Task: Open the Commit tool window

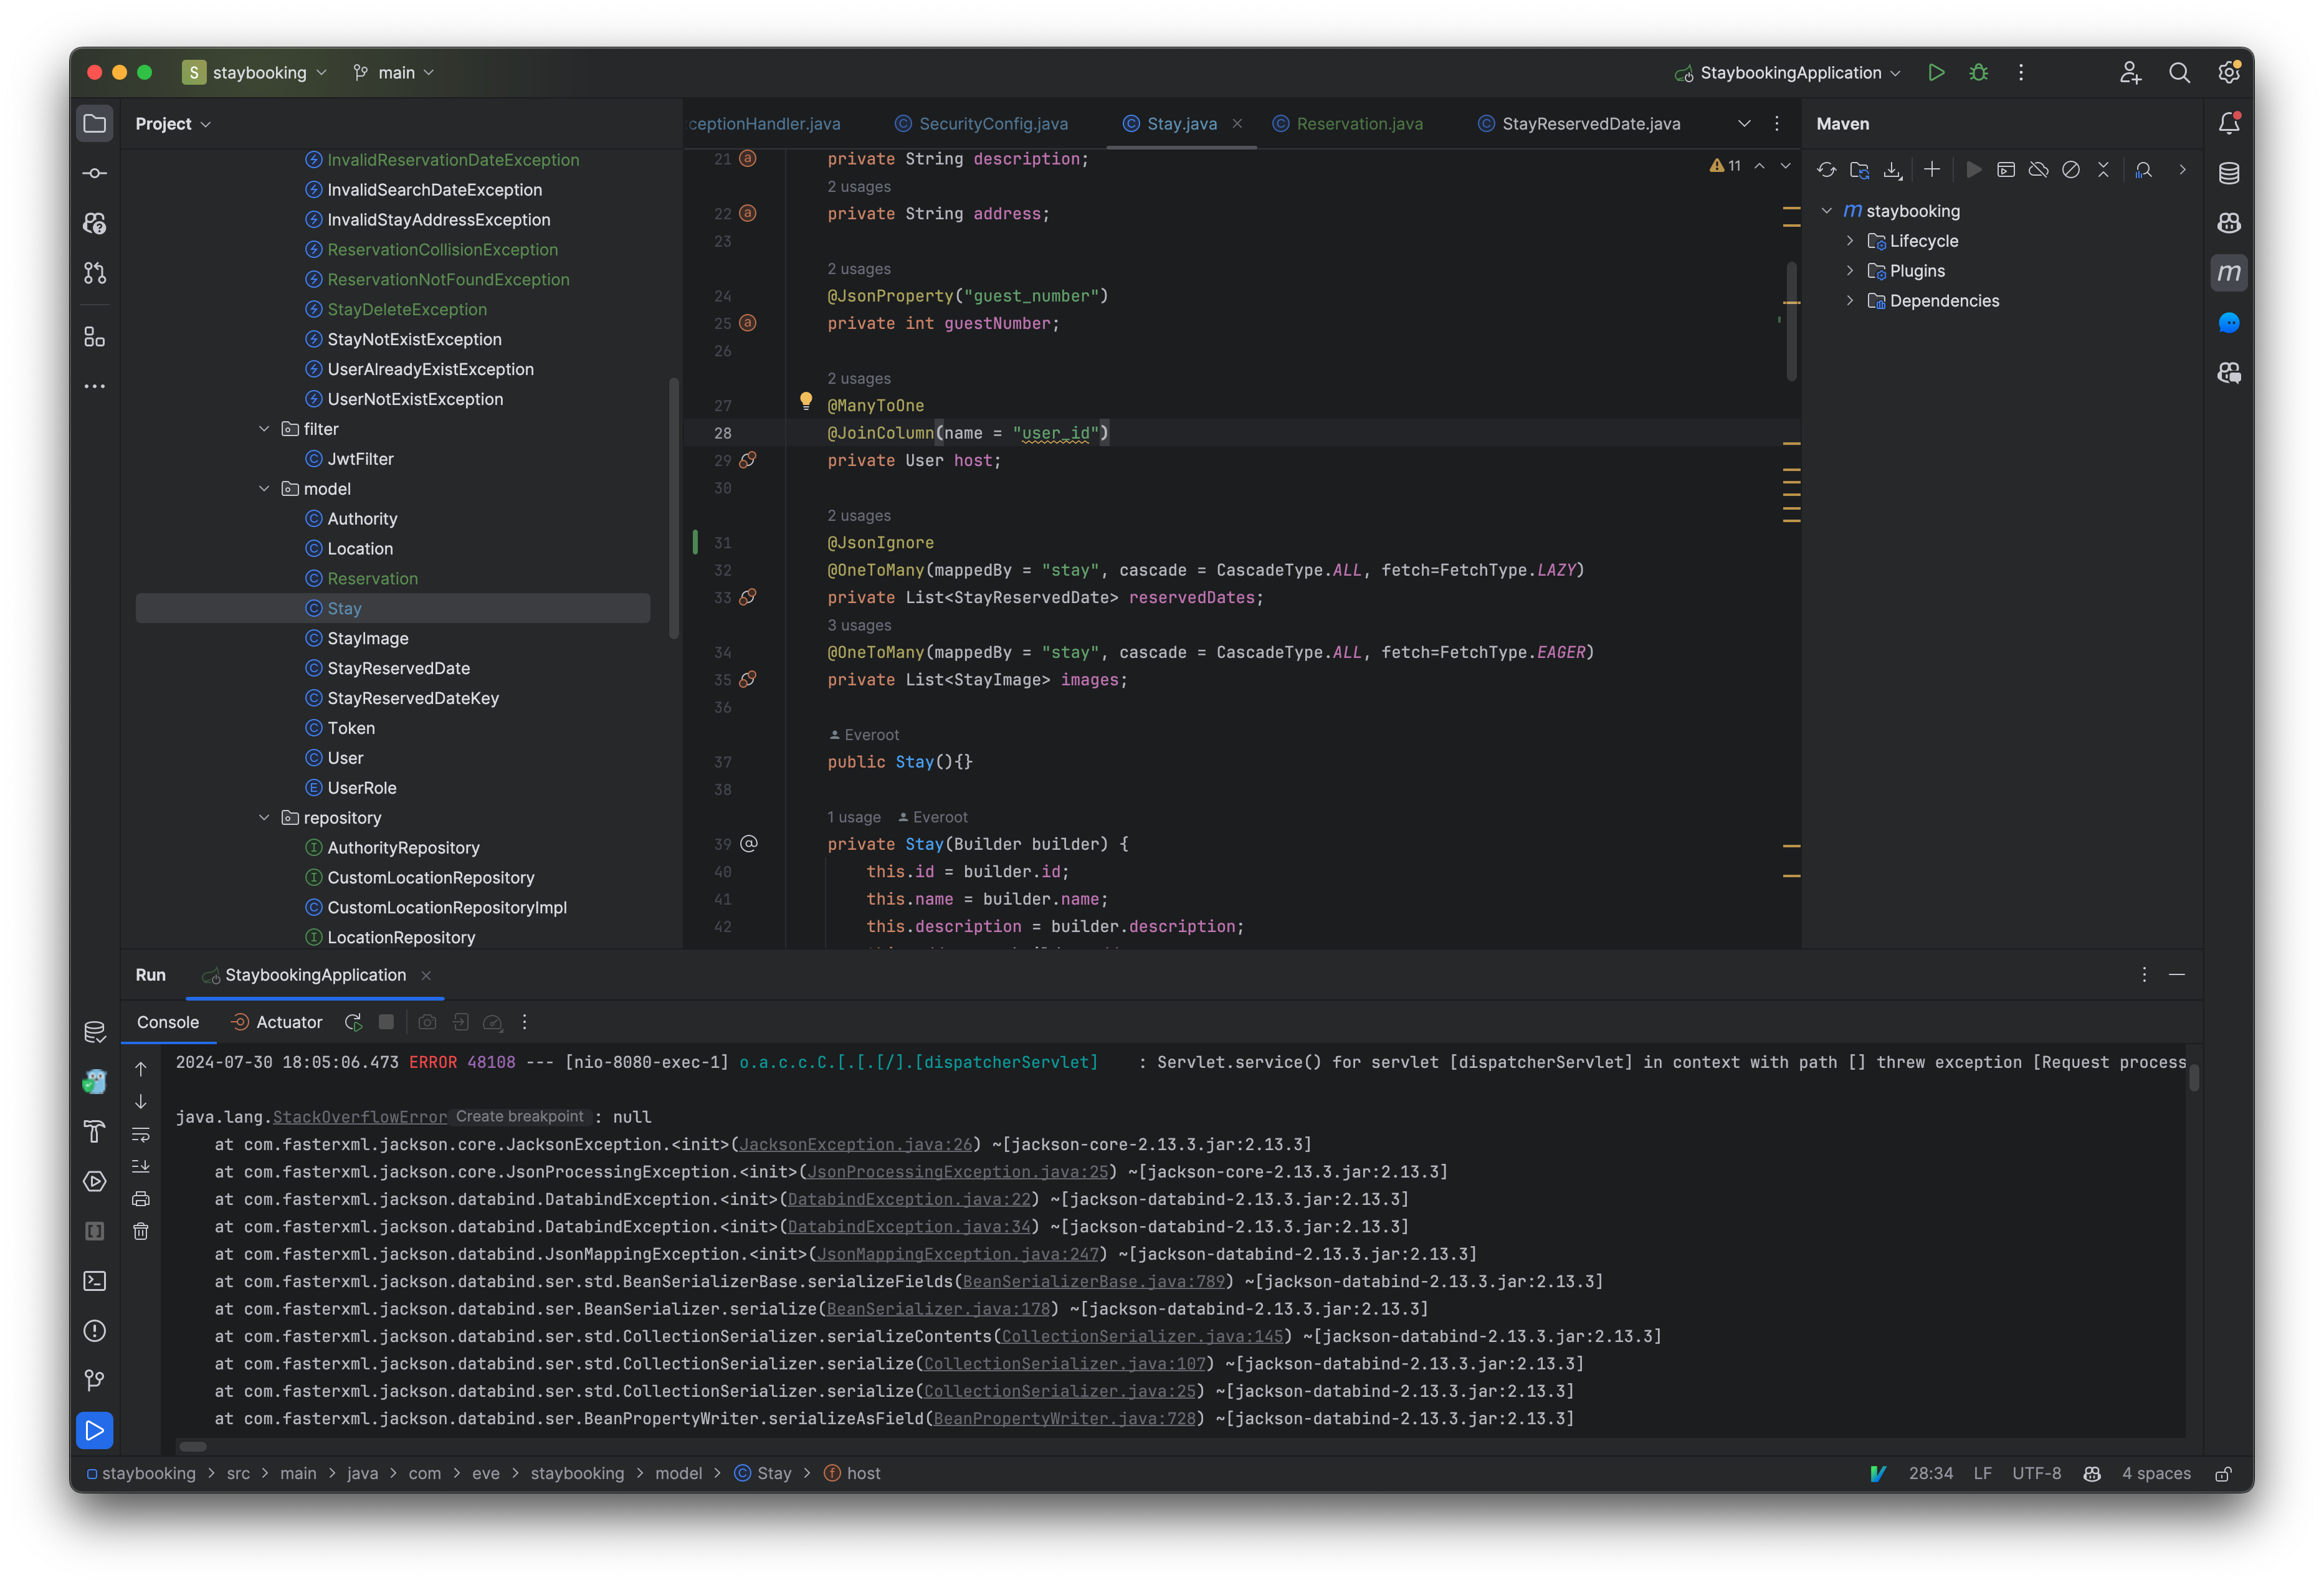Action: [94, 172]
